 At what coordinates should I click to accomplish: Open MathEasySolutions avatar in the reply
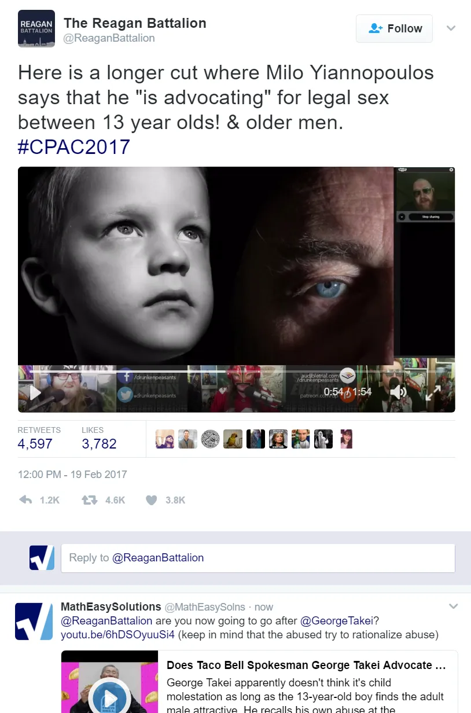click(34, 621)
